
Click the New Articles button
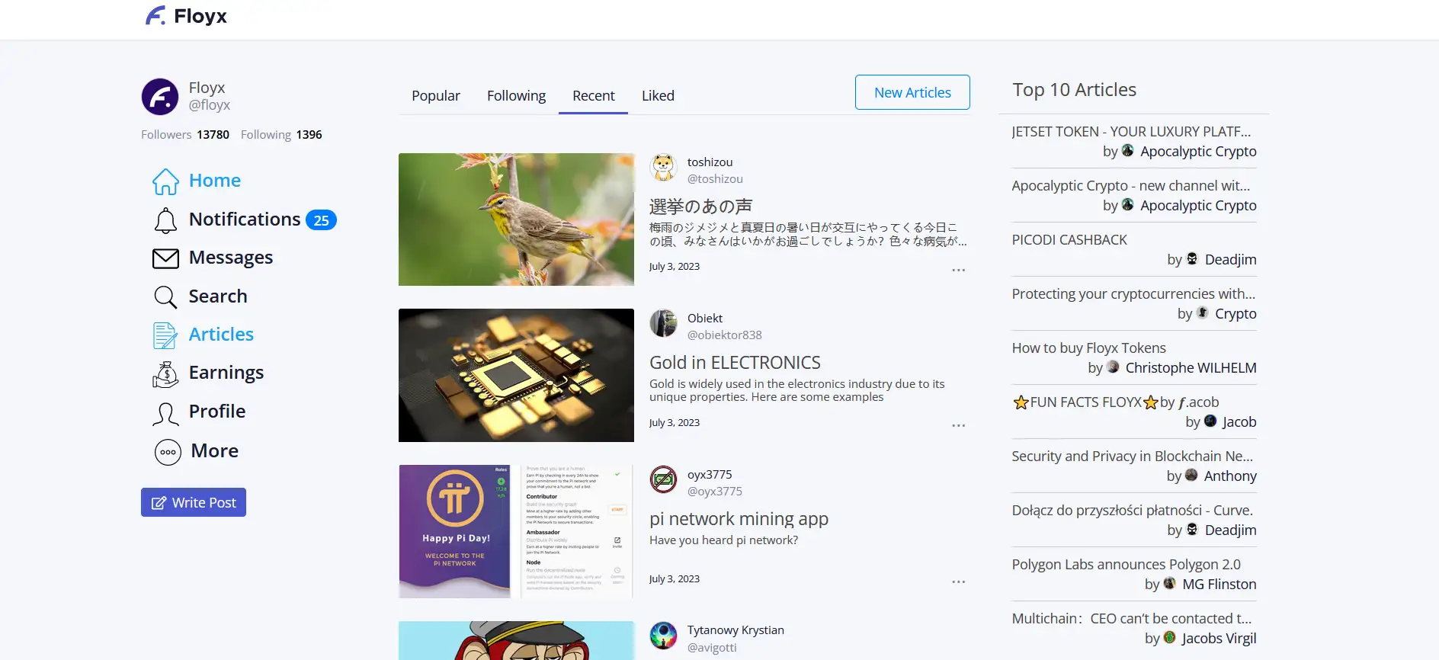click(912, 92)
